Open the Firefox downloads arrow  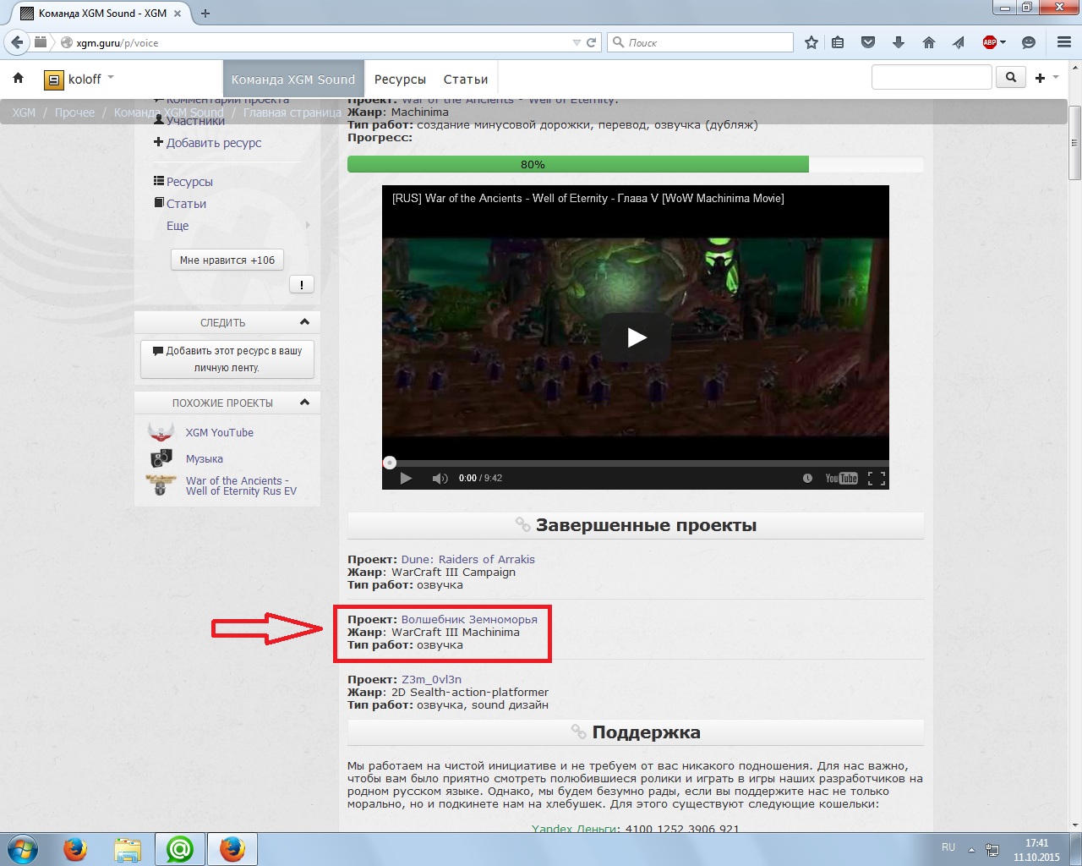point(899,42)
